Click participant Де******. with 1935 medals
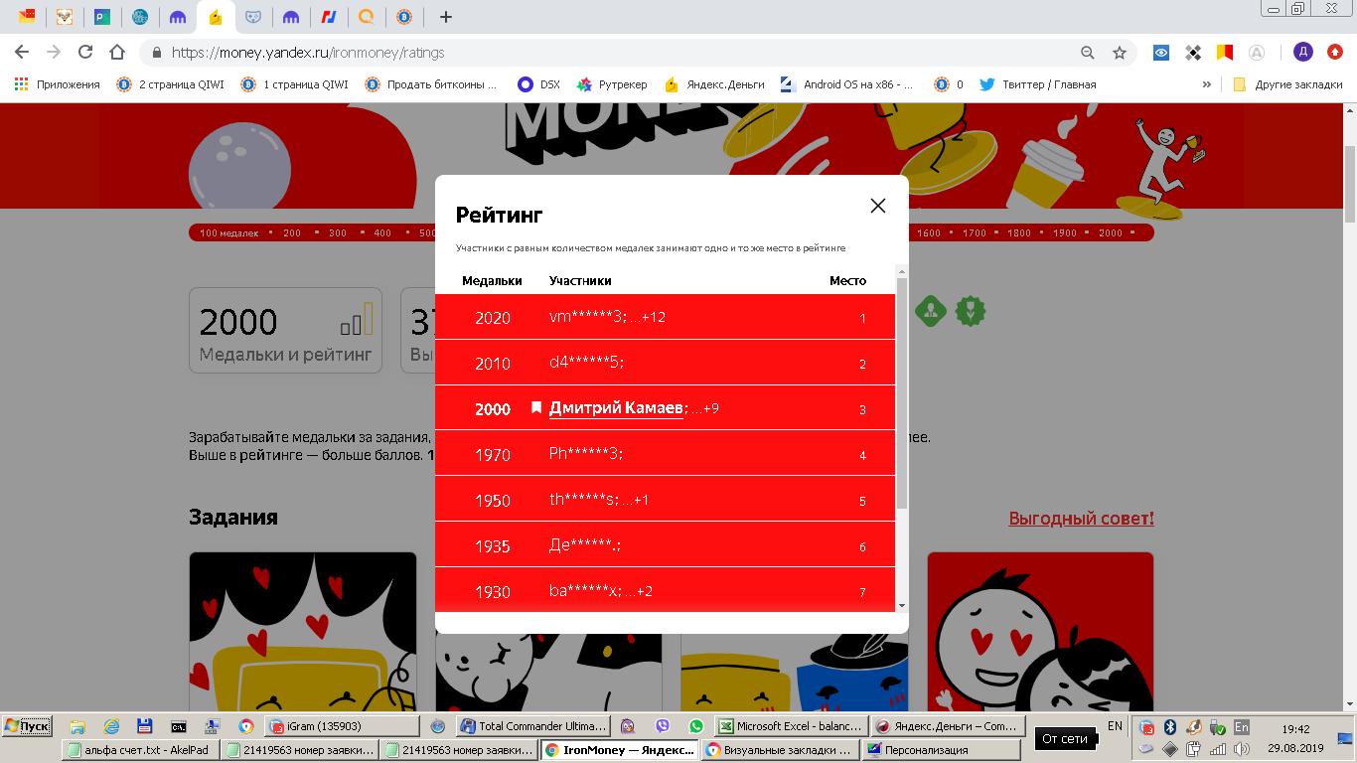Viewport: 1357px width, 763px height. (585, 546)
